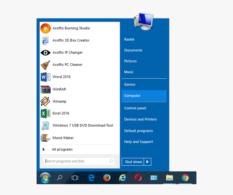The image size is (233, 195).
Task: Launch Asoftis PC Cleaner
Action: (x=67, y=65)
